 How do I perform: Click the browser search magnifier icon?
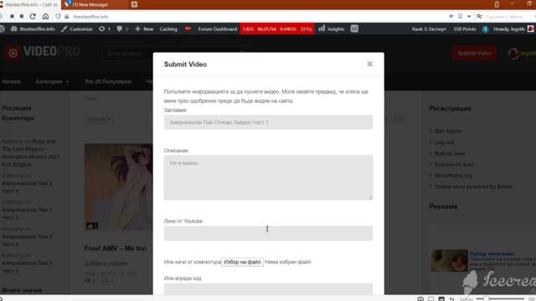point(480,17)
